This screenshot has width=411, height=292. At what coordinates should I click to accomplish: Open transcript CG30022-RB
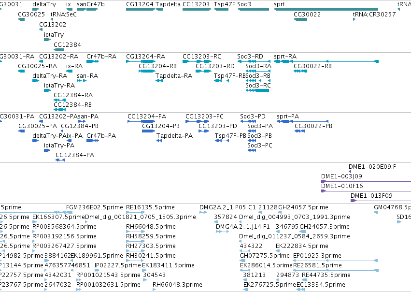tap(312, 66)
